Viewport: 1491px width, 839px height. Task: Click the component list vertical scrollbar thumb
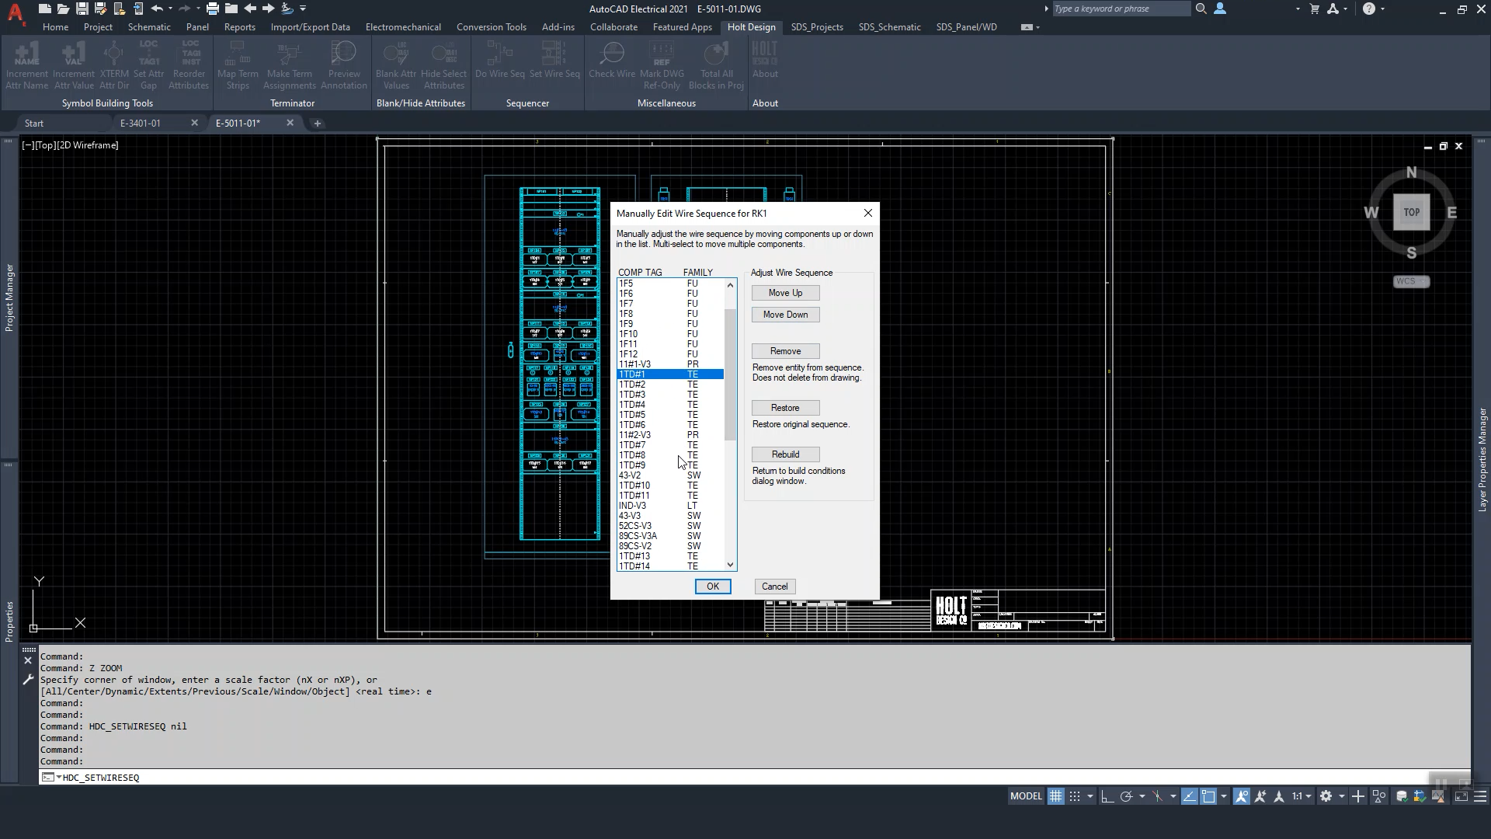click(730, 373)
